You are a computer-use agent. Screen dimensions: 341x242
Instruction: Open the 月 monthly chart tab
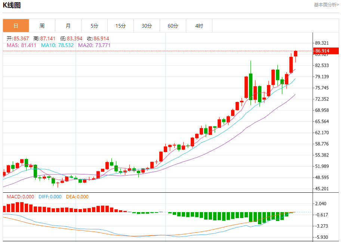tap(68, 26)
